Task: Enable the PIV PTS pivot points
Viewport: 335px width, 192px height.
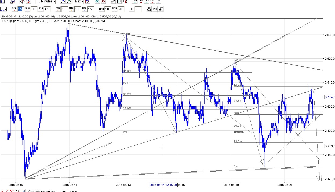Action: pyautogui.click(x=161, y=9)
